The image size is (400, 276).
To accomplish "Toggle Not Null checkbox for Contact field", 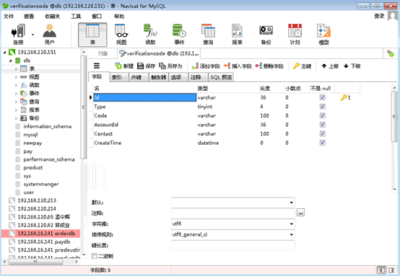I will click(x=323, y=133).
